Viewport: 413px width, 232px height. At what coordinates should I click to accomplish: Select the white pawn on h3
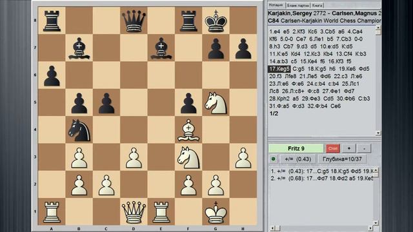(x=243, y=157)
